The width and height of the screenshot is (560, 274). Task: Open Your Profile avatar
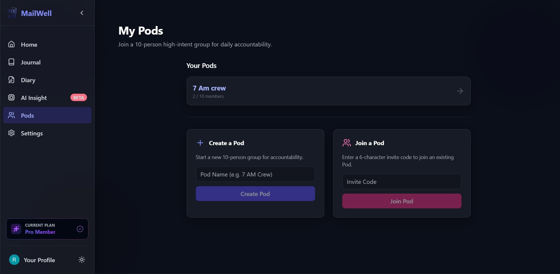[14, 260]
